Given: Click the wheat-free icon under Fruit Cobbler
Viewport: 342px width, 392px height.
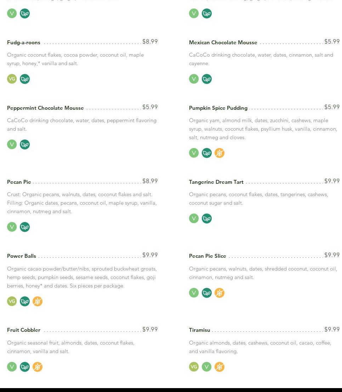Looking at the screenshot, I should [38, 367].
